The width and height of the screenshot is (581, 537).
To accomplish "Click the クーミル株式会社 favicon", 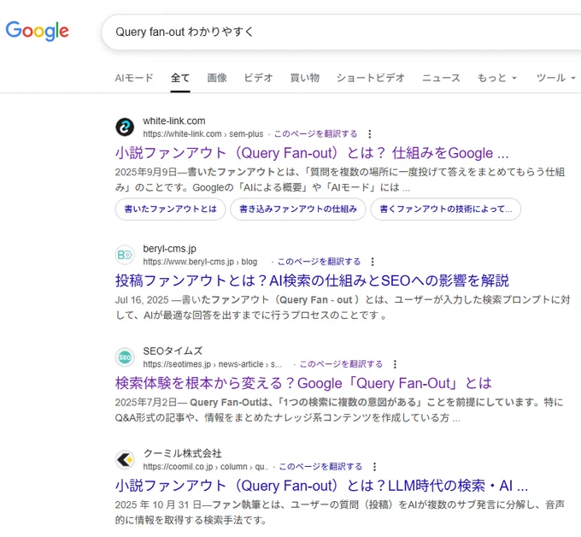I will [125, 460].
